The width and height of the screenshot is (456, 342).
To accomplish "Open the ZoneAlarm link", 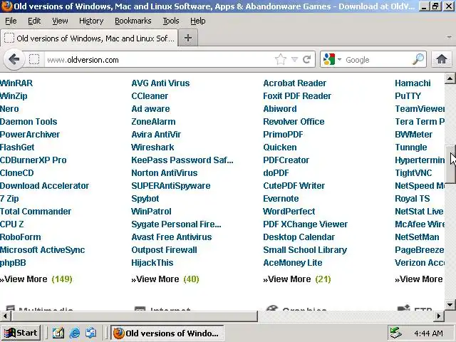I will pyautogui.click(x=154, y=122).
